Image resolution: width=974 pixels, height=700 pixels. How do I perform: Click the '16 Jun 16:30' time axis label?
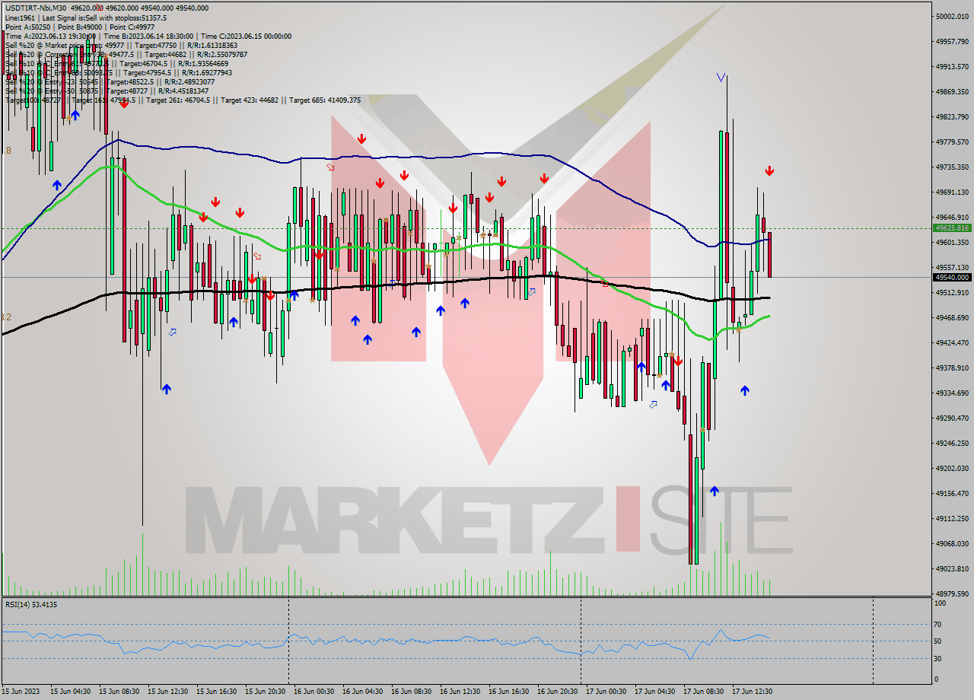pyautogui.click(x=508, y=692)
